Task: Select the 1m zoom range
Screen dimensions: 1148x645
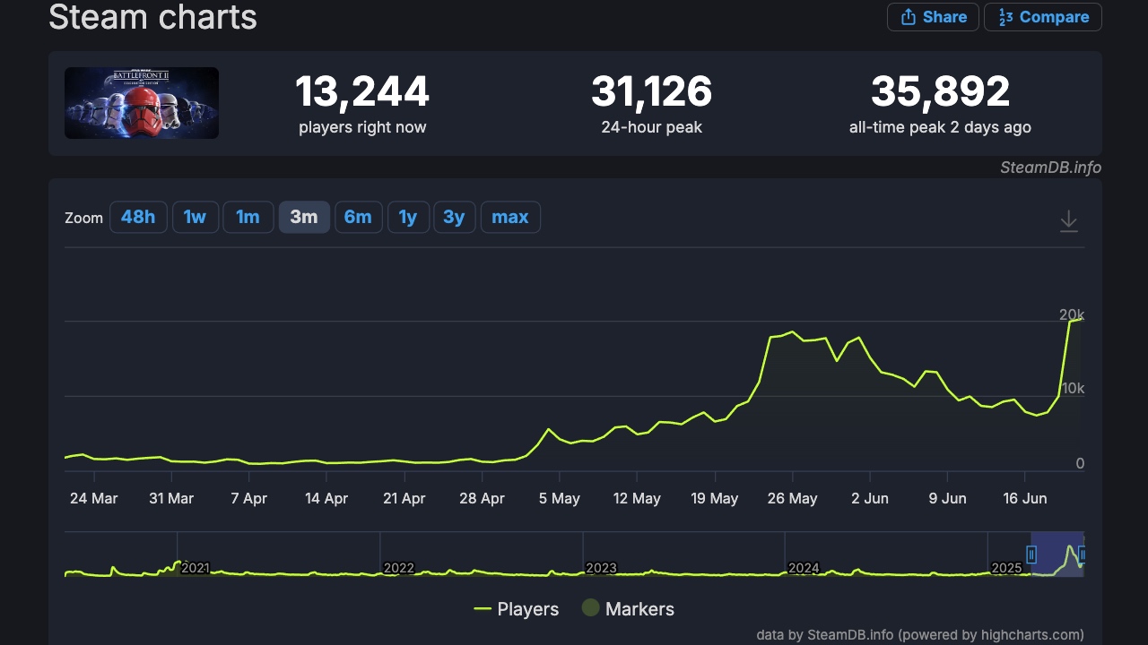Action: point(248,217)
